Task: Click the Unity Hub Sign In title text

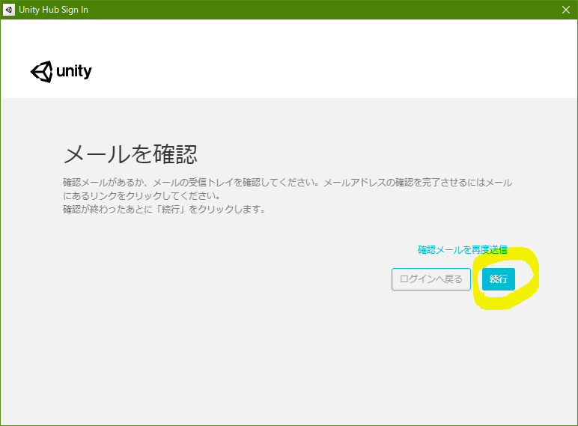Action: coord(53,10)
